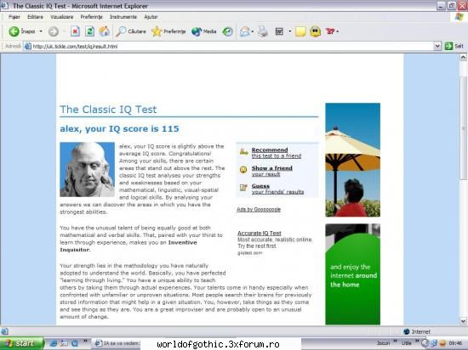This screenshot has height=350, width=468.
Task: Click the vertical scrollbar down arrow
Action: 463,321
